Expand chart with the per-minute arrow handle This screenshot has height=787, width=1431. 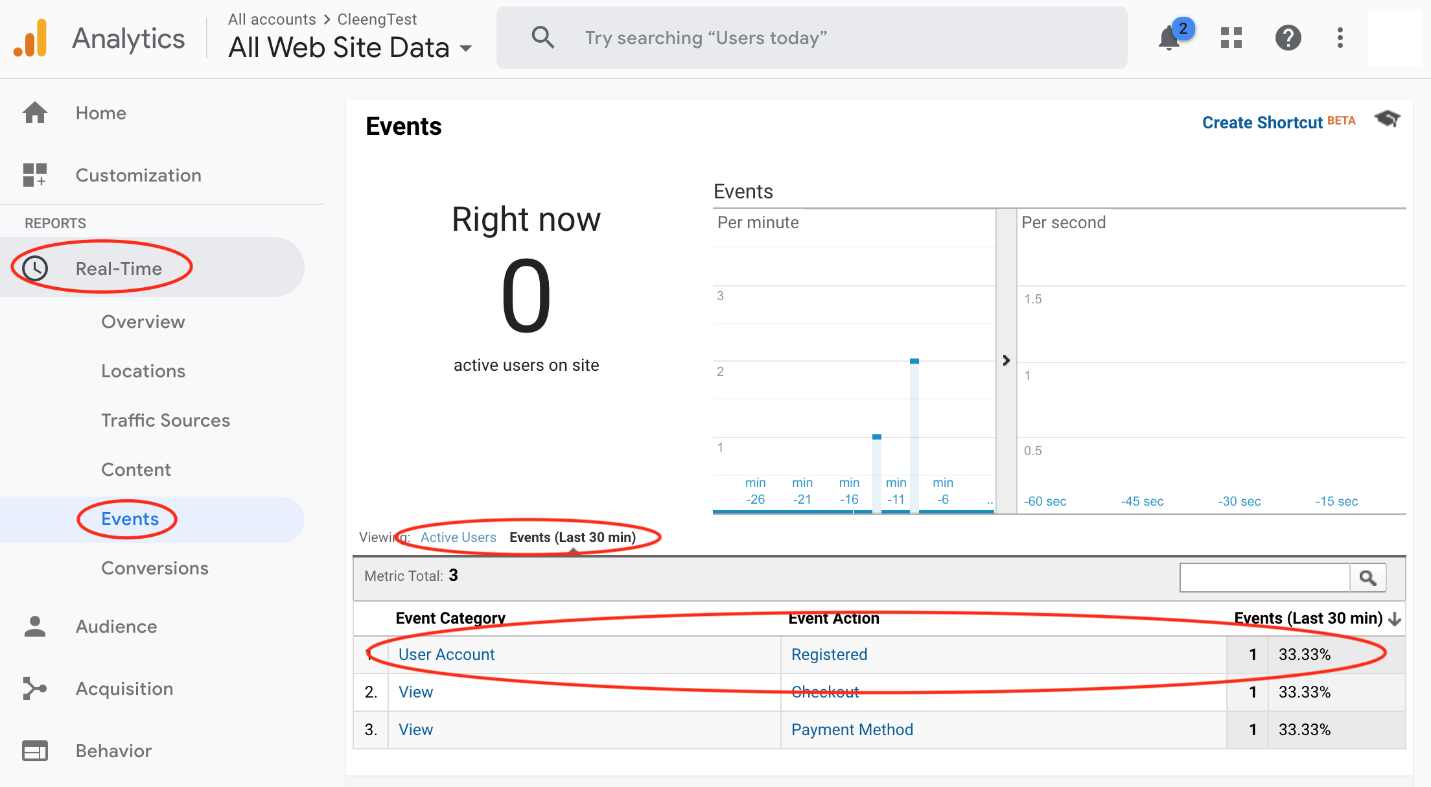click(1006, 360)
